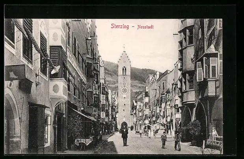Click the potted bush beside the cafe table
Screen dimensions: 244x159
pyautogui.click(x=75, y=126)
